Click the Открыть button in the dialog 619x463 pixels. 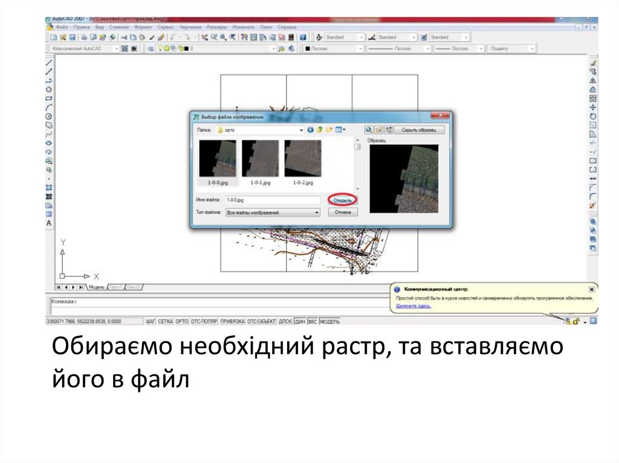(342, 200)
